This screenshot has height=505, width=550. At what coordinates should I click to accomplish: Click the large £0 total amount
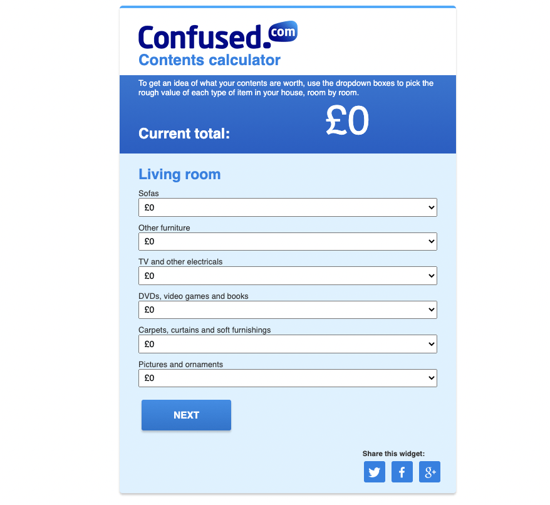[347, 122]
